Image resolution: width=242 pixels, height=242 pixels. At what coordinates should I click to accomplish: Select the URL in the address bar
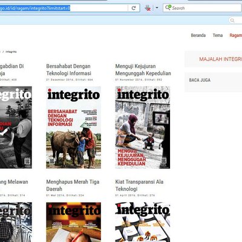point(35,8)
